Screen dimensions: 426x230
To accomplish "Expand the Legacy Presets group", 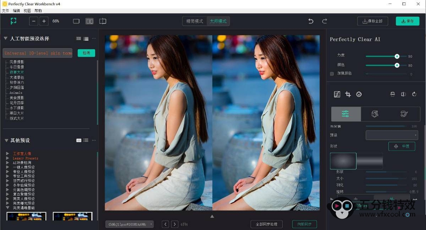I will (x=7, y=158).
